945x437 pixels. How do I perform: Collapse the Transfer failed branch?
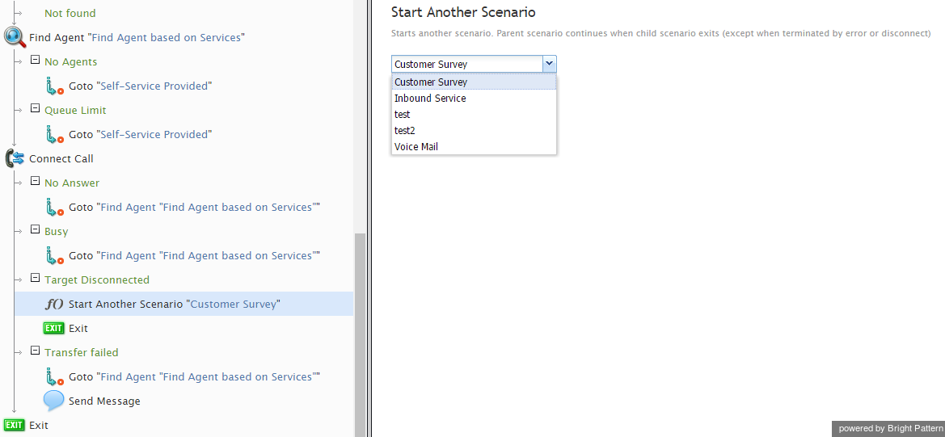(x=35, y=351)
